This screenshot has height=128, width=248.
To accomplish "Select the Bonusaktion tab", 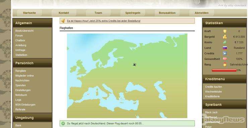I will (x=167, y=13).
